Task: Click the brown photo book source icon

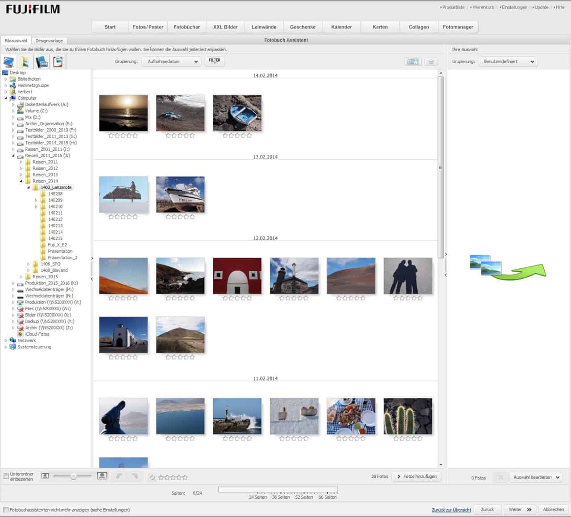Action: 58,62
